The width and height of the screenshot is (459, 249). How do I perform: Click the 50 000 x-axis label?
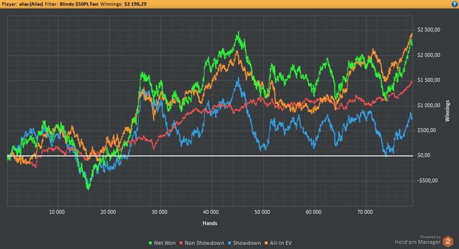[x=262, y=212]
